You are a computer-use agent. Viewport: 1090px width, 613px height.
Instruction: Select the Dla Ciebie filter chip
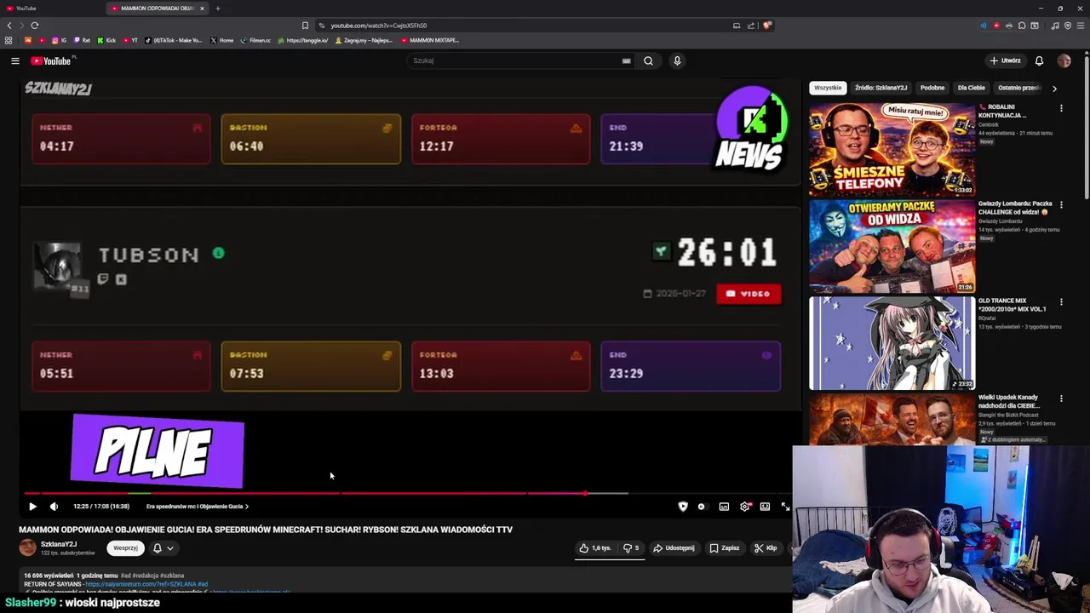coord(971,88)
